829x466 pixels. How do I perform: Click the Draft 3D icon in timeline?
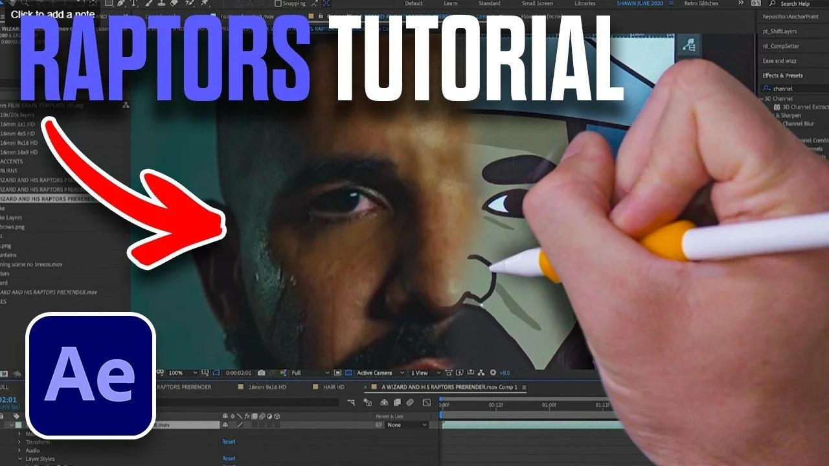point(367,403)
